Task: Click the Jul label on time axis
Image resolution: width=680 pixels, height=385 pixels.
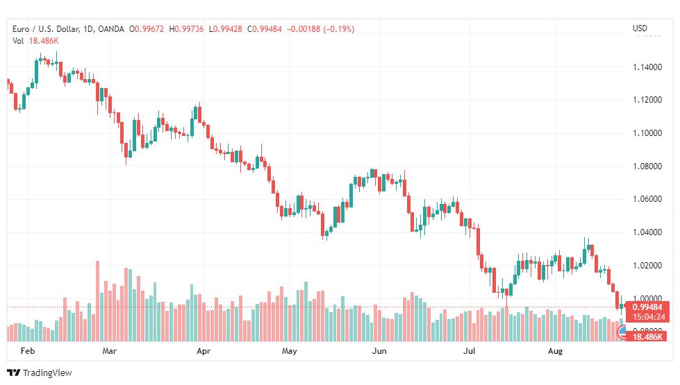Action: [469, 351]
